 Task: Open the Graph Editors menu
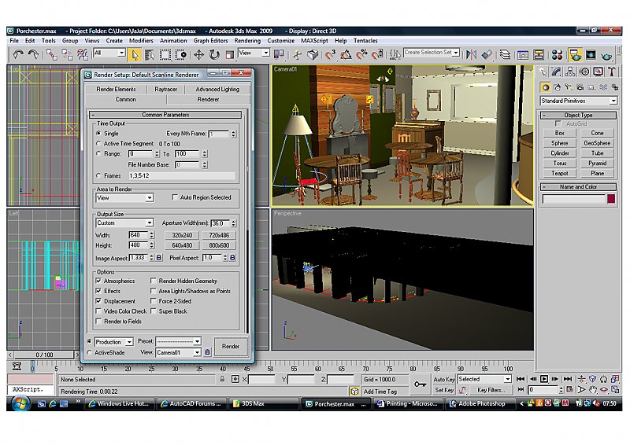point(210,41)
